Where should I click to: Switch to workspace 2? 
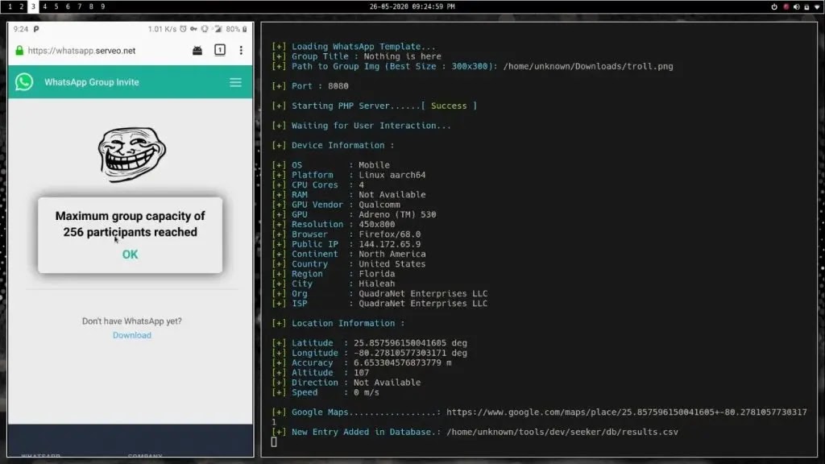pyautogui.click(x=22, y=6)
